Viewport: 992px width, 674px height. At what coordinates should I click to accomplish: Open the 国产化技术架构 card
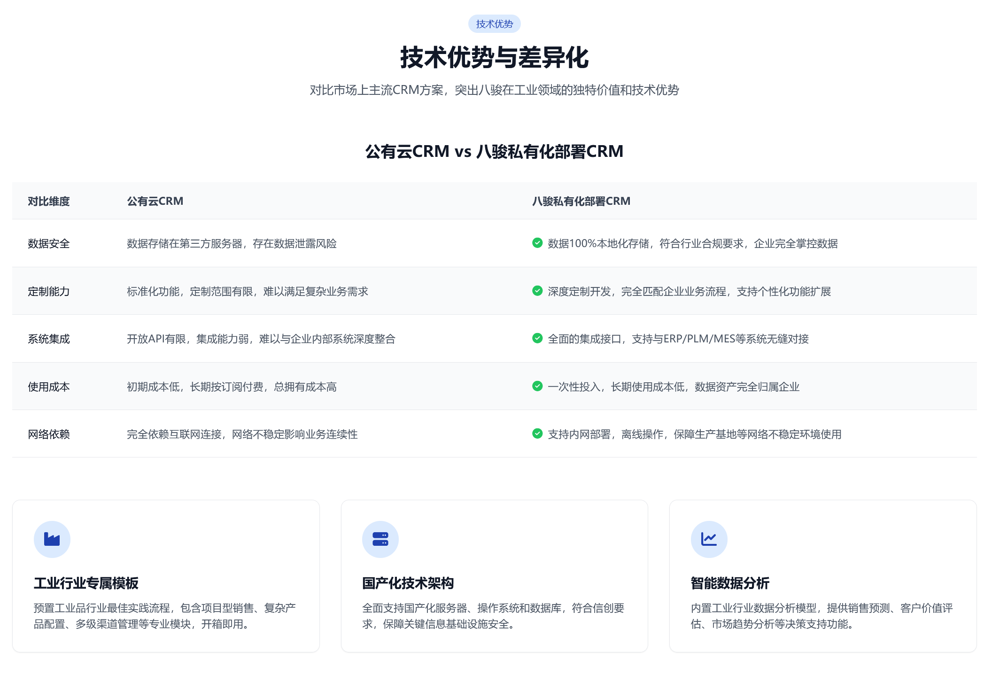coord(494,576)
